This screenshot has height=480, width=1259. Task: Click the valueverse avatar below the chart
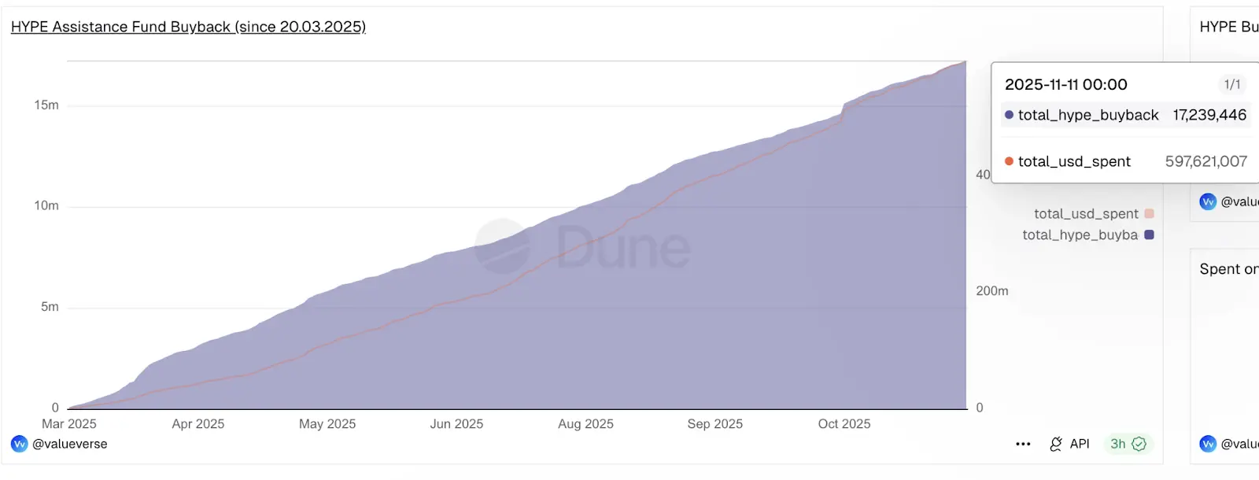point(19,444)
